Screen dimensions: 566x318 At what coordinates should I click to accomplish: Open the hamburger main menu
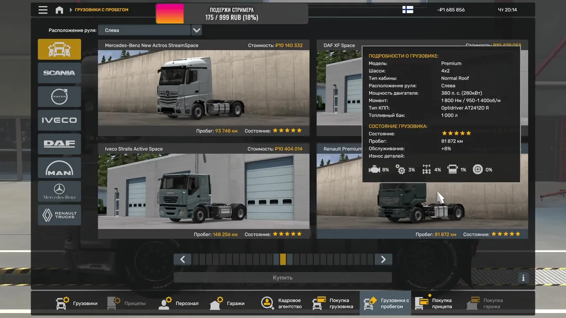(43, 10)
